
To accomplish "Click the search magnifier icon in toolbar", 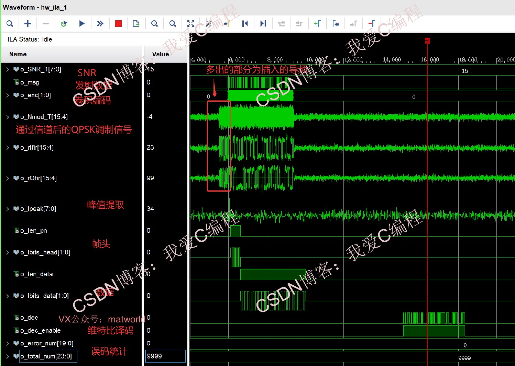I will 10,23.
